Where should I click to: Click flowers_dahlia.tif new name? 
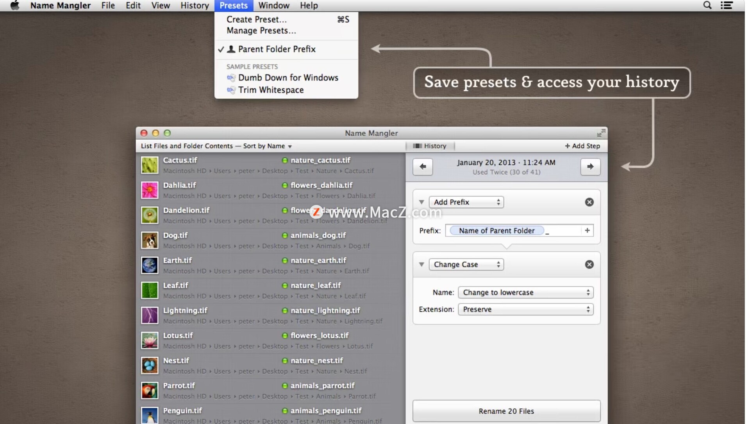click(x=321, y=185)
